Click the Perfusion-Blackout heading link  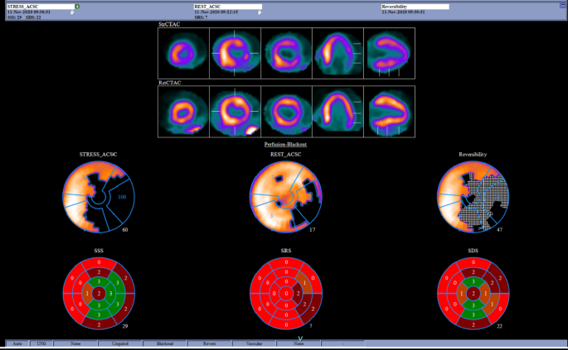[284, 144]
